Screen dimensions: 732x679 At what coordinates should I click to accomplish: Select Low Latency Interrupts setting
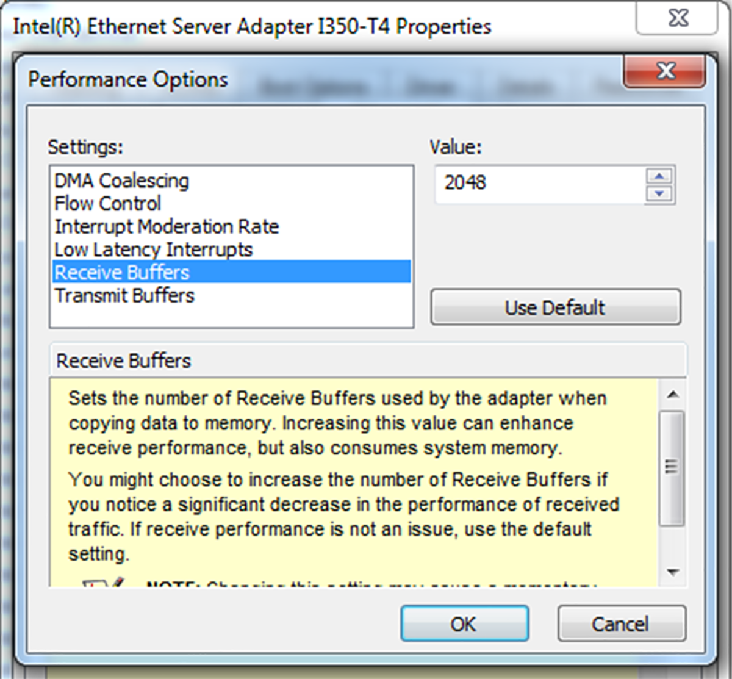231,250
